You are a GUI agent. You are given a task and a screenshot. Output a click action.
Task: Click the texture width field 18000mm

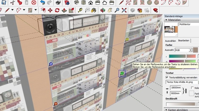(x=176, y=88)
